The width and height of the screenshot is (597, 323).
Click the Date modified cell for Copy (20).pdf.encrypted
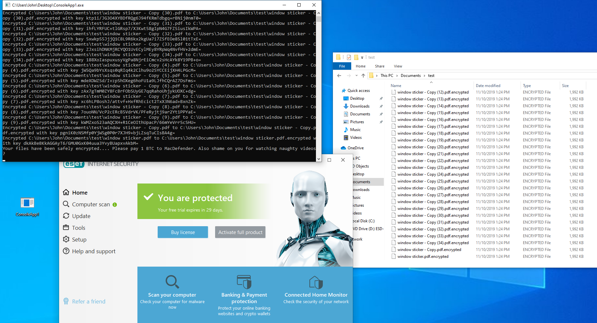point(493,147)
